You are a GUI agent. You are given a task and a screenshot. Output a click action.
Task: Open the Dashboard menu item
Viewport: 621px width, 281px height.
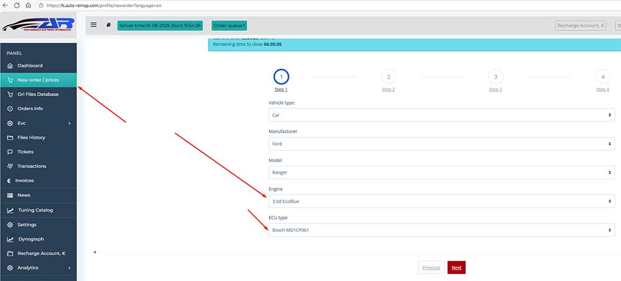(39, 66)
